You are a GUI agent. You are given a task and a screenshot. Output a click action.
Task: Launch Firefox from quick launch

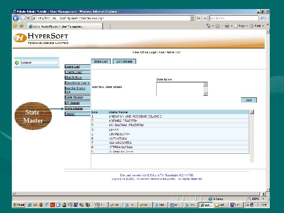point(41,205)
